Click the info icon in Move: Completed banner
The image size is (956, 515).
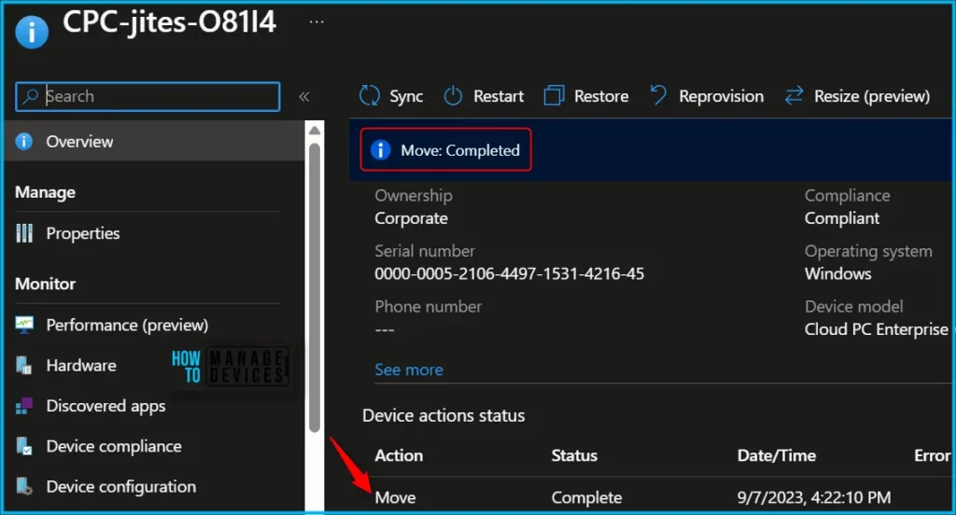click(x=381, y=150)
